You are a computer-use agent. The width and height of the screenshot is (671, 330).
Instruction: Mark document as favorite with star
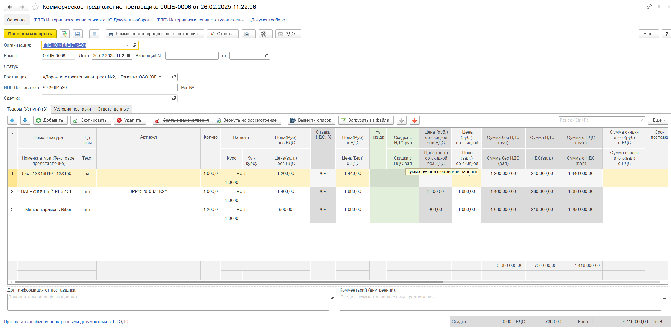(x=35, y=7)
